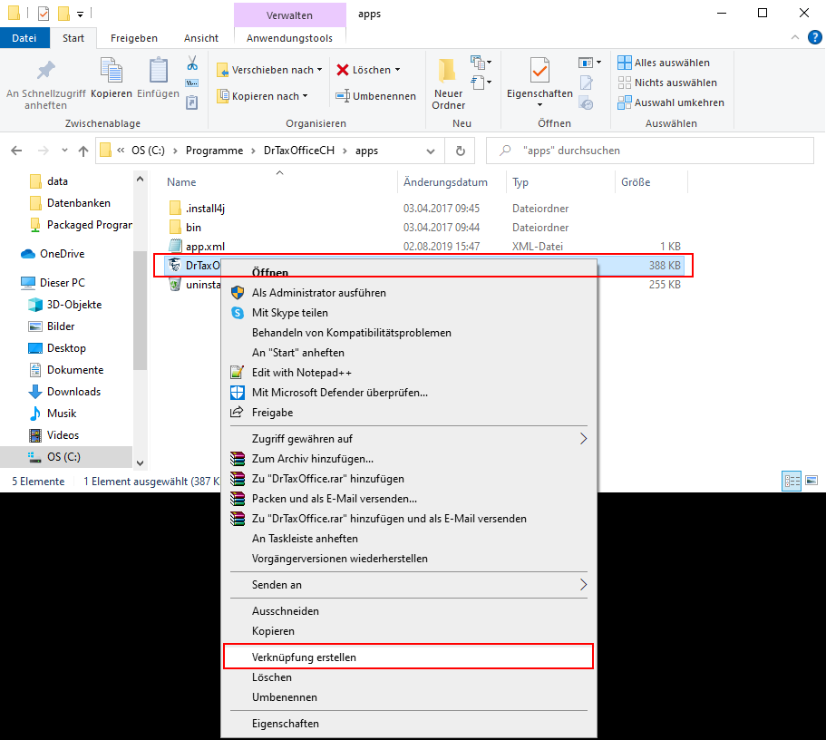This screenshot has height=740, width=826.
Task: Open the recent locations dropdown arrow
Action: (64, 151)
